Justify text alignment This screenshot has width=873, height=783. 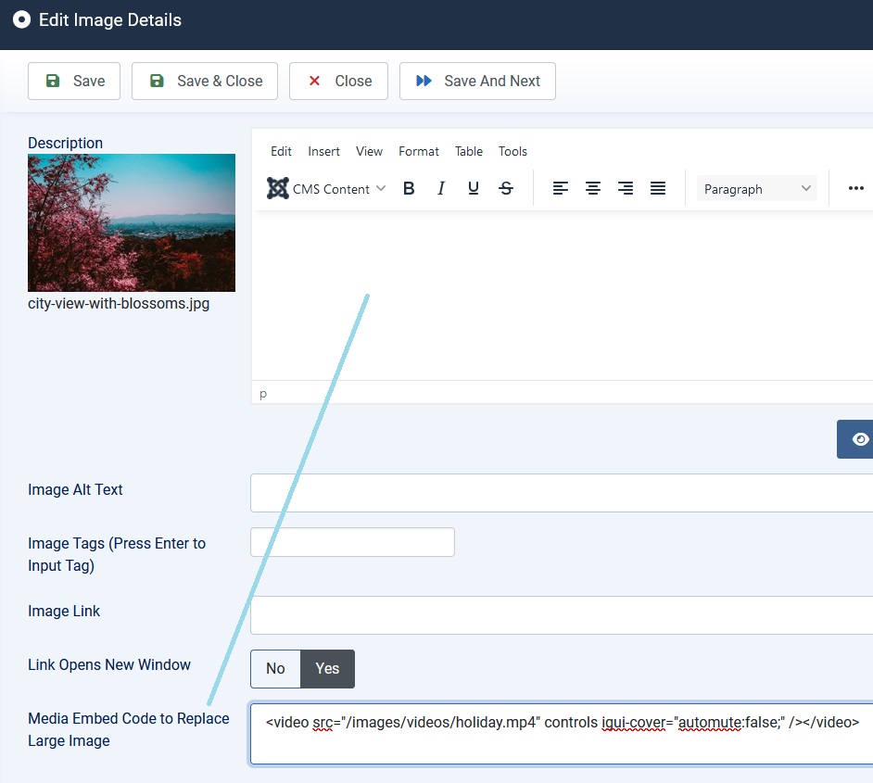point(658,189)
